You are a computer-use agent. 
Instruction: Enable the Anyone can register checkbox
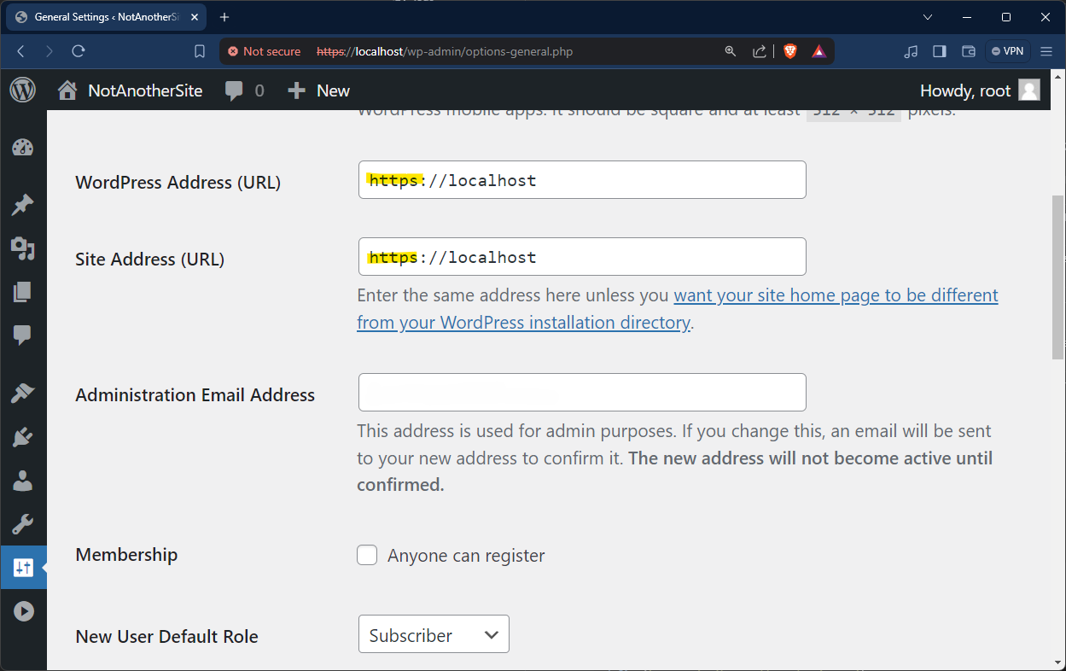coord(367,556)
